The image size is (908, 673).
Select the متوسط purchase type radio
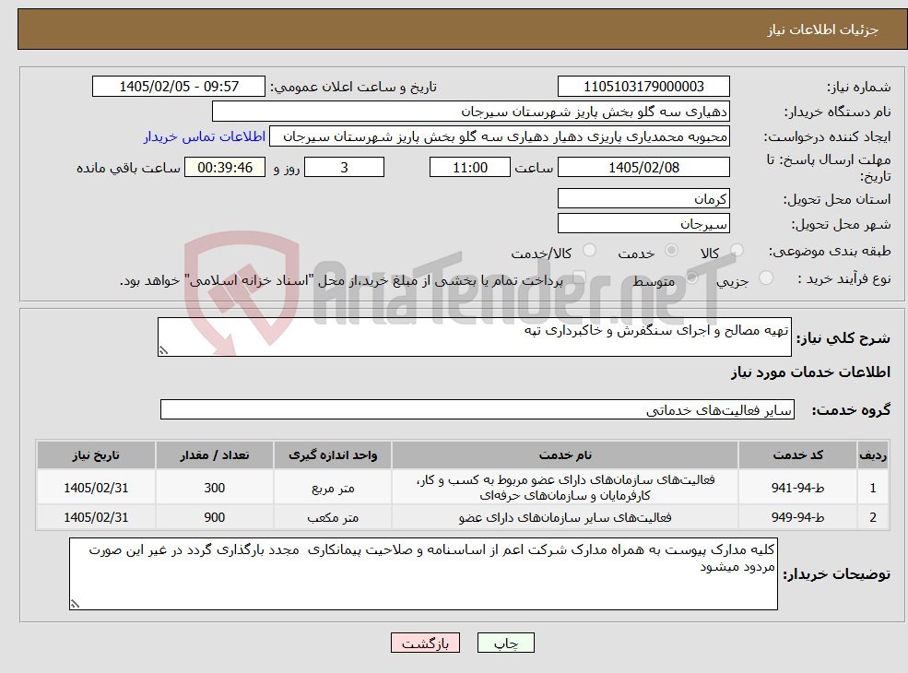[x=691, y=277]
